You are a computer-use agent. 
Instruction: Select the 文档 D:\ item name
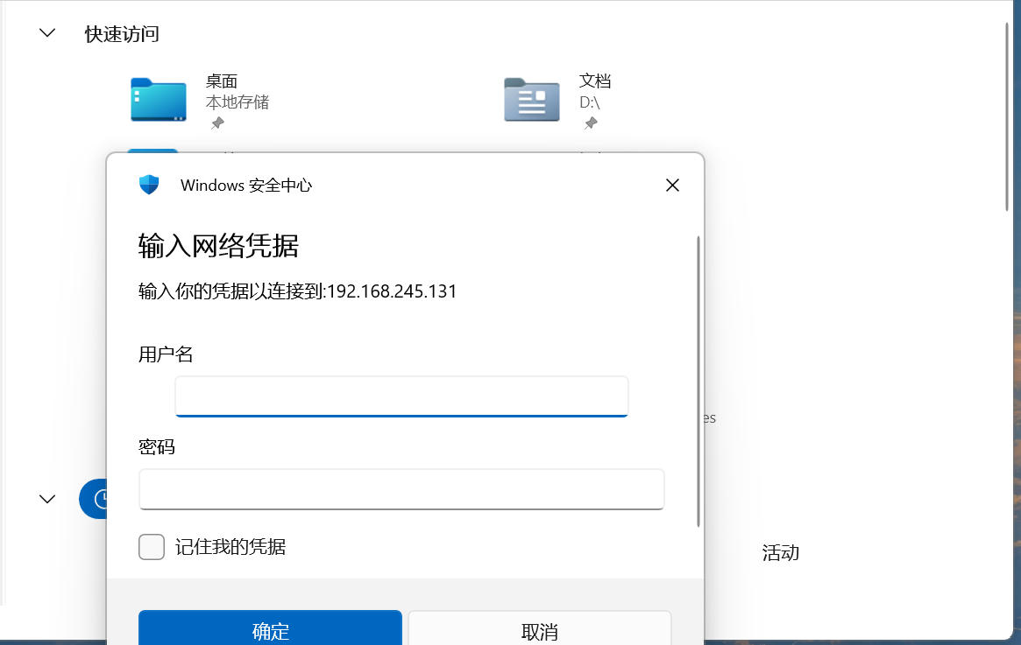click(x=595, y=81)
